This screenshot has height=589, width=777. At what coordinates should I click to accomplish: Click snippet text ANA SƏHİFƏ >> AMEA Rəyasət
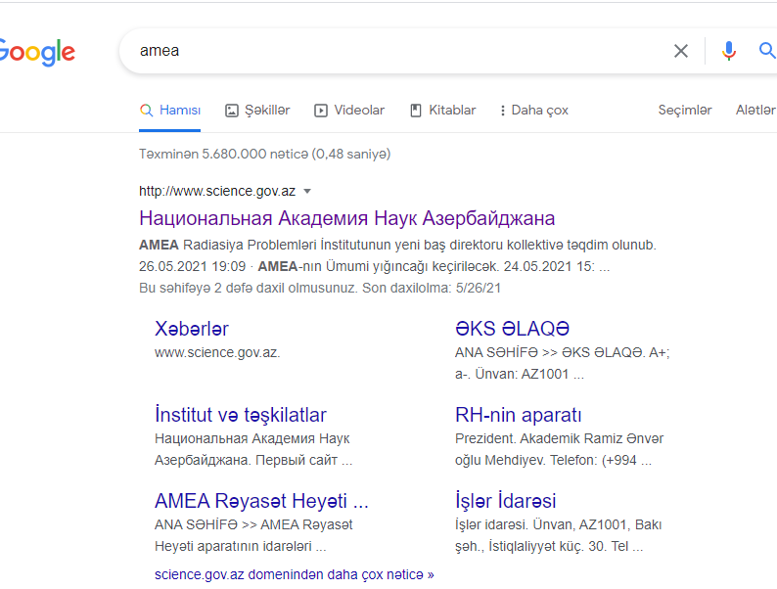253,524
